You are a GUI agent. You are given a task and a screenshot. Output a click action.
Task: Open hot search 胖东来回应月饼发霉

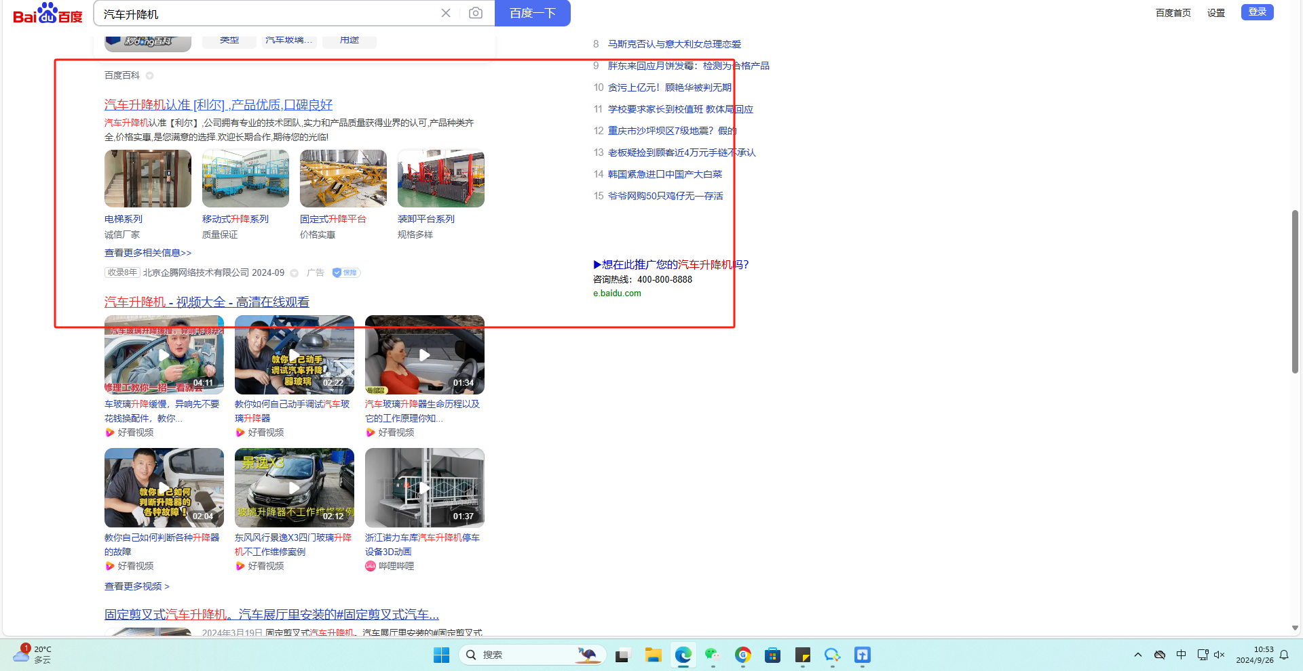click(689, 66)
